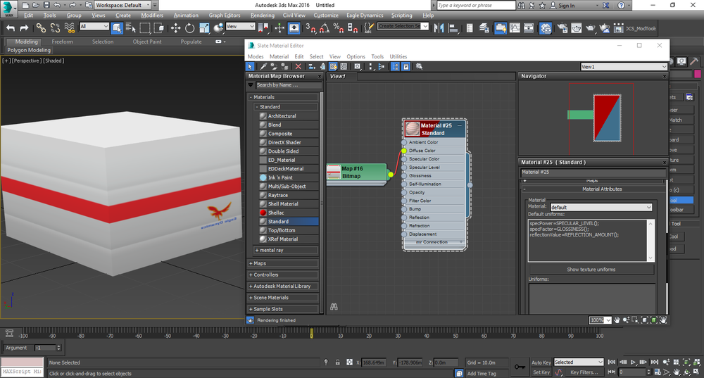Click the Key Filters button
Image resolution: width=704 pixels, height=378 pixels.
pos(584,372)
